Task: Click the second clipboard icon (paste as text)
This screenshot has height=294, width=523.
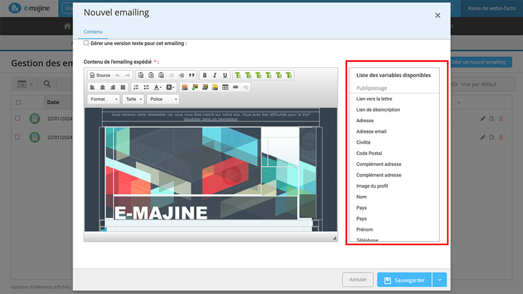Action: click(x=151, y=75)
